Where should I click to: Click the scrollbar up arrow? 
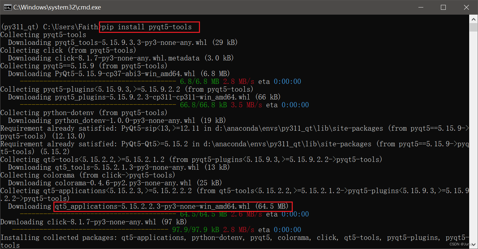474,19
